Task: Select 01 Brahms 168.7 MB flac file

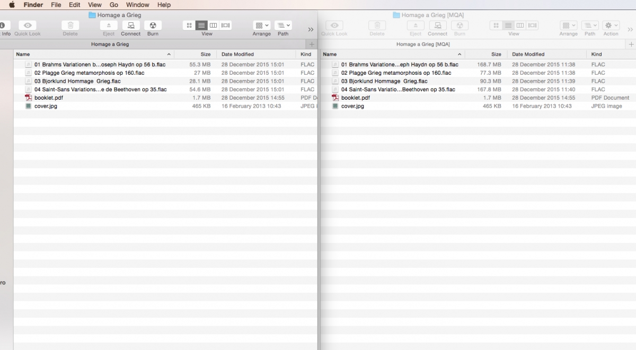Action: (x=478, y=65)
